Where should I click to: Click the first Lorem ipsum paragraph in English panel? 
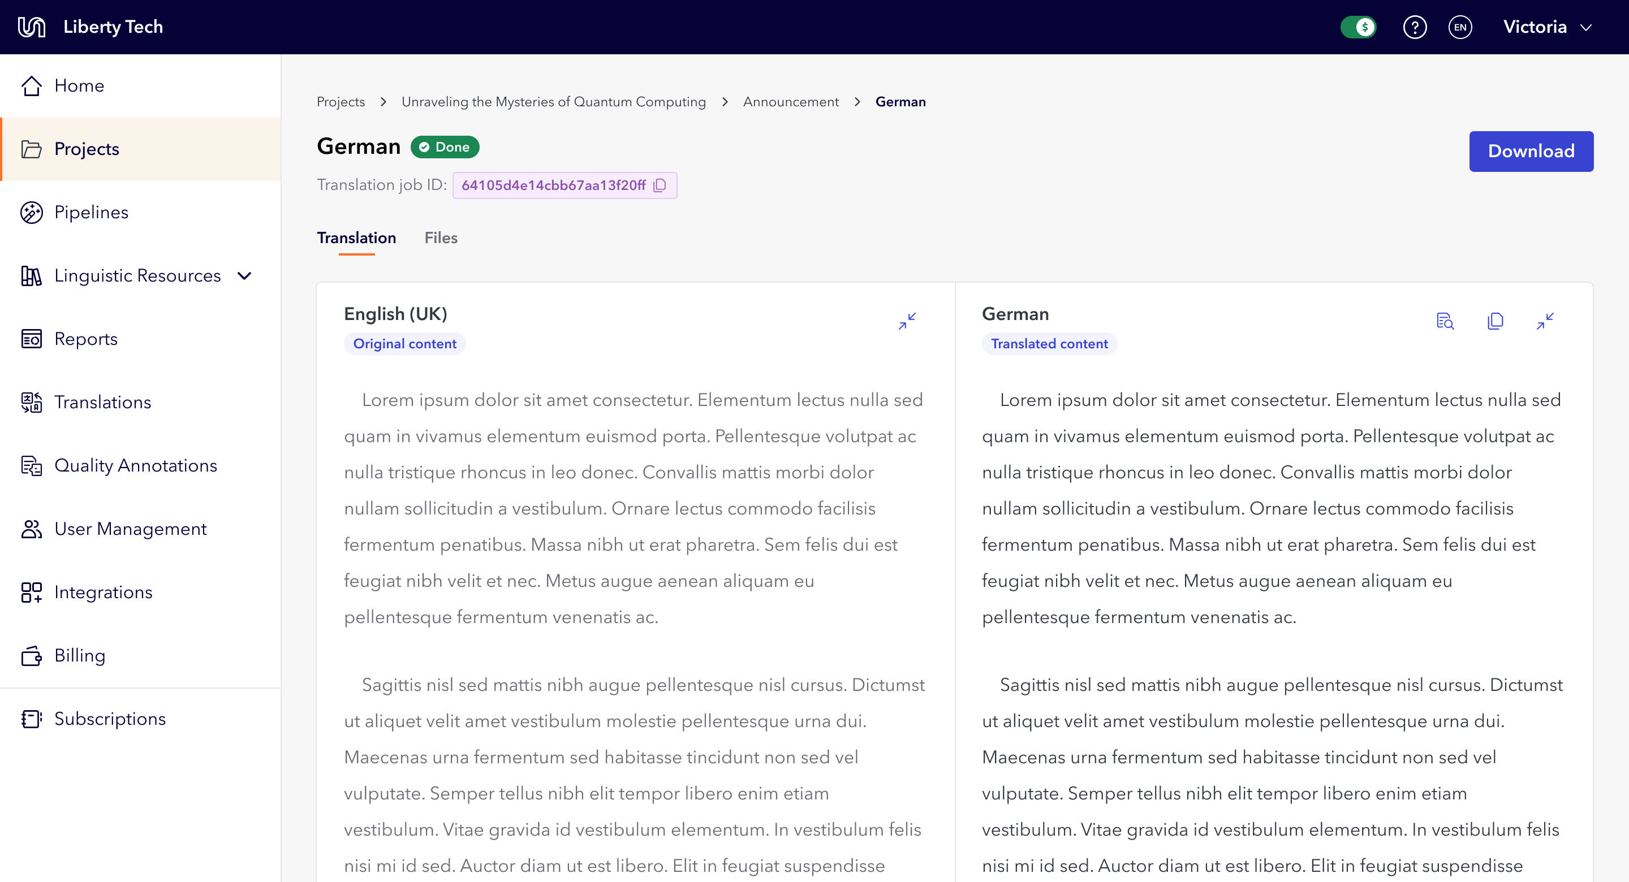(634, 508)
